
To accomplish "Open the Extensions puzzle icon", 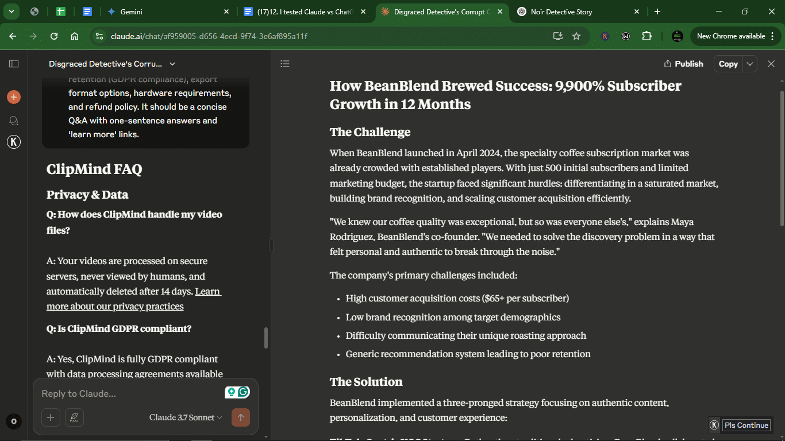I will [647, 36].
